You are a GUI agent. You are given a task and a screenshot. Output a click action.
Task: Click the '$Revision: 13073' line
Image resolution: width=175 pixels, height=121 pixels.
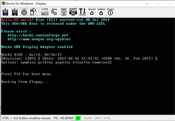(79, 58)
